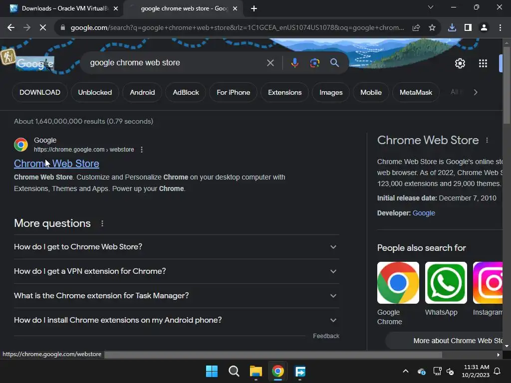Open the WhatsApp related search thumbnail

click(446, 283)
